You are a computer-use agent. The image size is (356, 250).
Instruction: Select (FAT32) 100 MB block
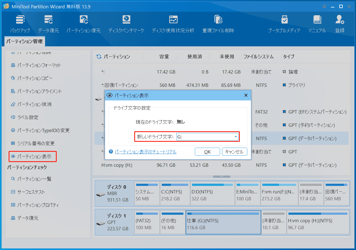click(x=147, y=222)
